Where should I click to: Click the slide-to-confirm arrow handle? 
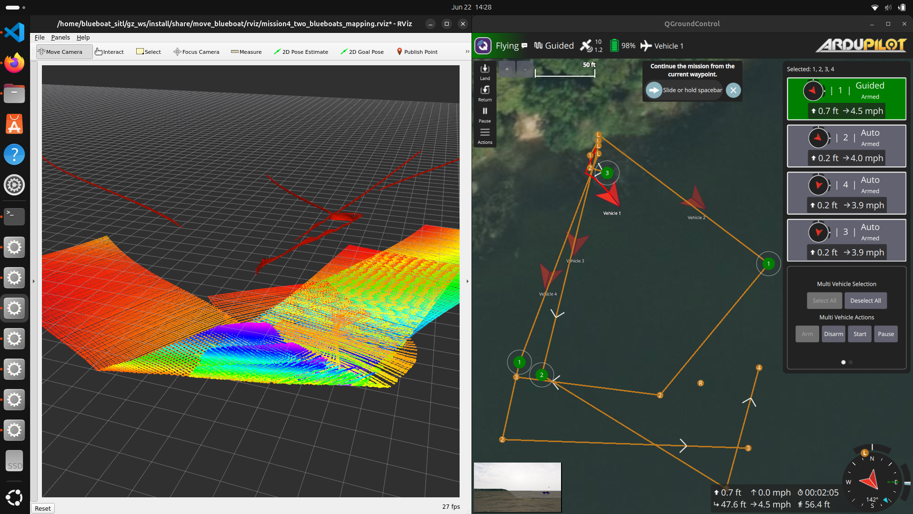pyautogui.click(x=654, y=90)
